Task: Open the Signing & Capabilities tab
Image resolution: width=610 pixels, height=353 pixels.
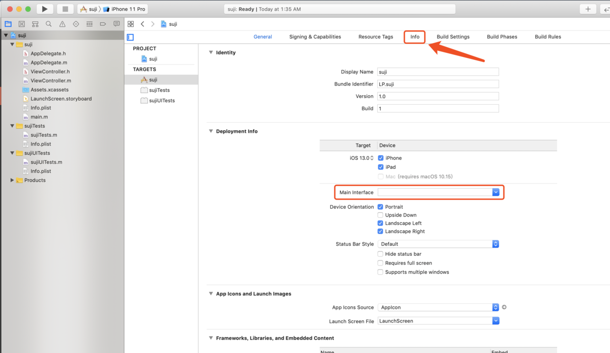Action: click(315, 37)
